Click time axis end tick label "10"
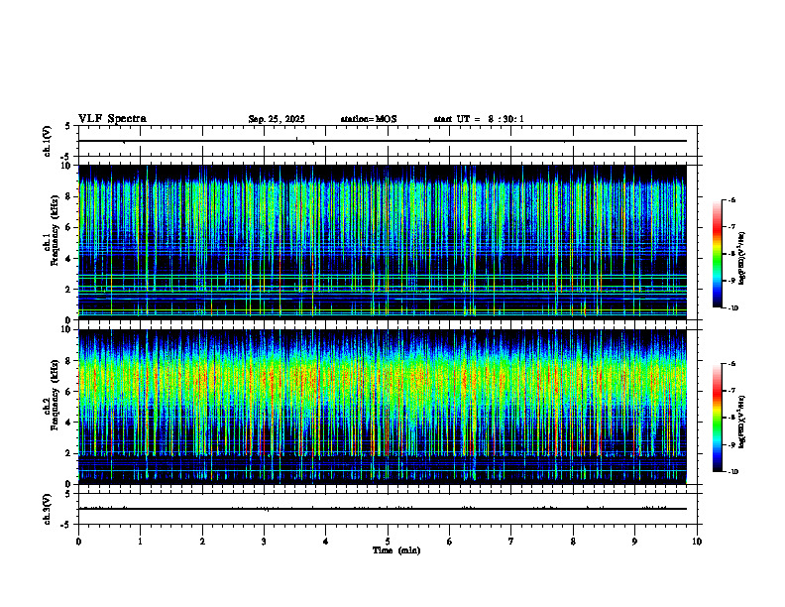The height and width of the screenshot is (607, 785). coord(697,542)
